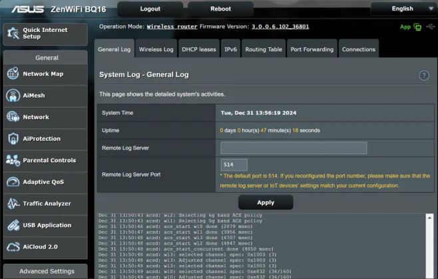Image resolution: width=438 pixels, height=279 pixels.
Task: Click the USB Application icon
Action: tap(13, 225)
